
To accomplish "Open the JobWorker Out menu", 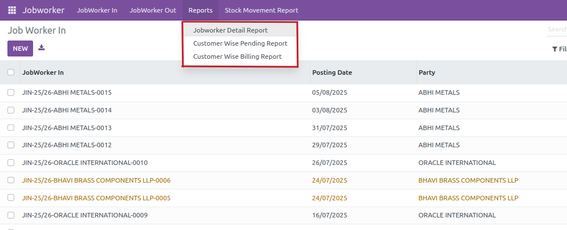I will click(x=153, y=10).
